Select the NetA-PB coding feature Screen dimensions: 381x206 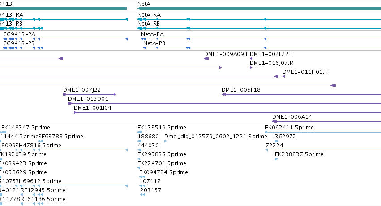262,48
